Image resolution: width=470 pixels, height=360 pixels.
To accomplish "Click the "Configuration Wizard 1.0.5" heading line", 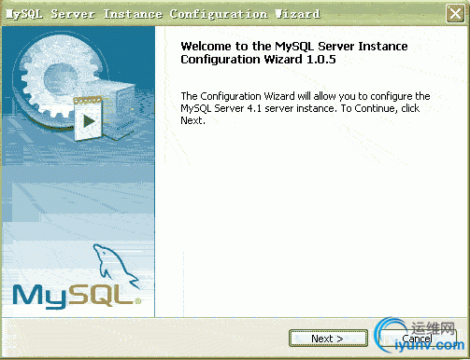I will [258, 60].
